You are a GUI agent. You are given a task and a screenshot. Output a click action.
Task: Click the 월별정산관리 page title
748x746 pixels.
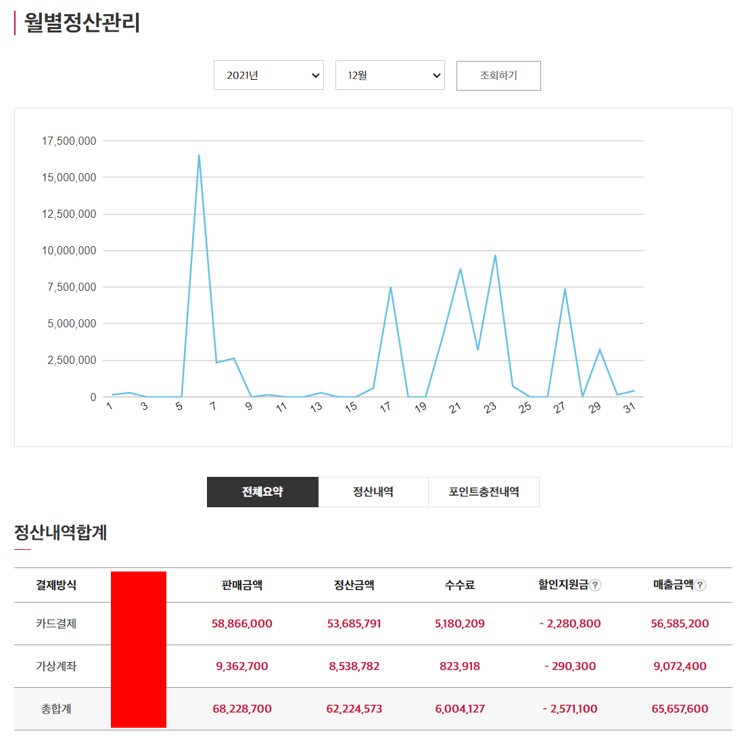82,22
